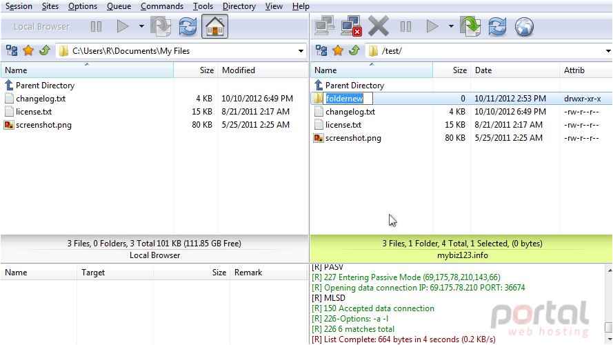Click queue panel Size column header
613x345 pixels.
(192, 273)
